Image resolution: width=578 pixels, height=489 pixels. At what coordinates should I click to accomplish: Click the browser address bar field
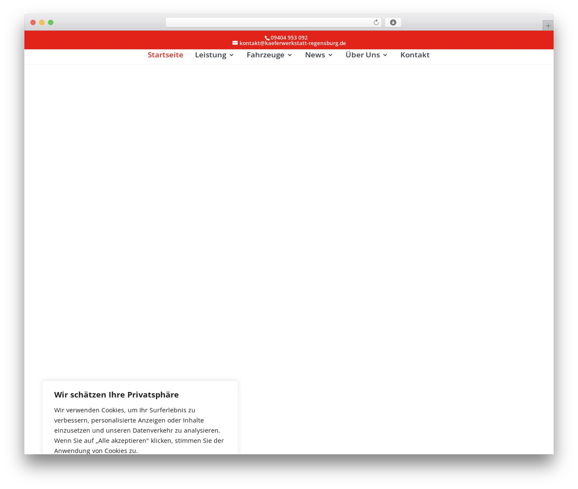click(273, 23)
